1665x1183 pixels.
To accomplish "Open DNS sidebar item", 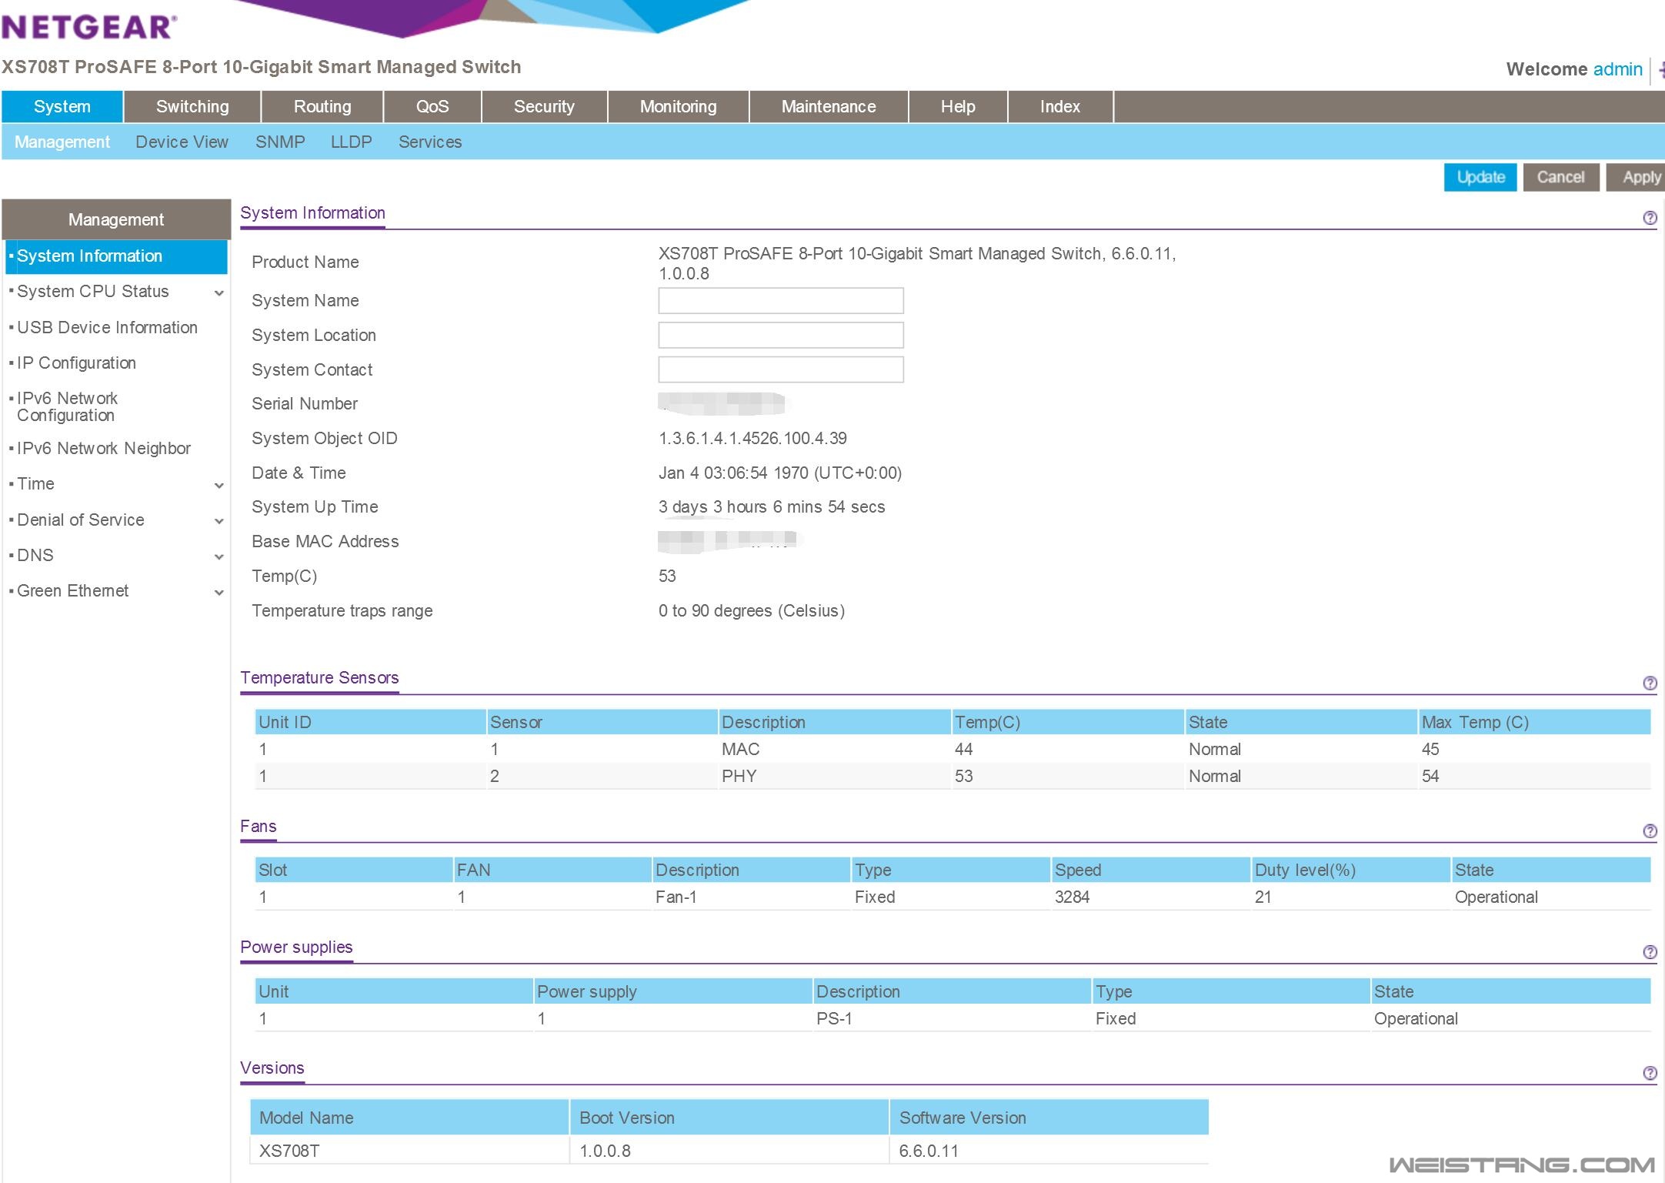I will 35,555.
